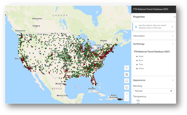
Task: Click the Symbology layer title text
Action: point(152,52)
